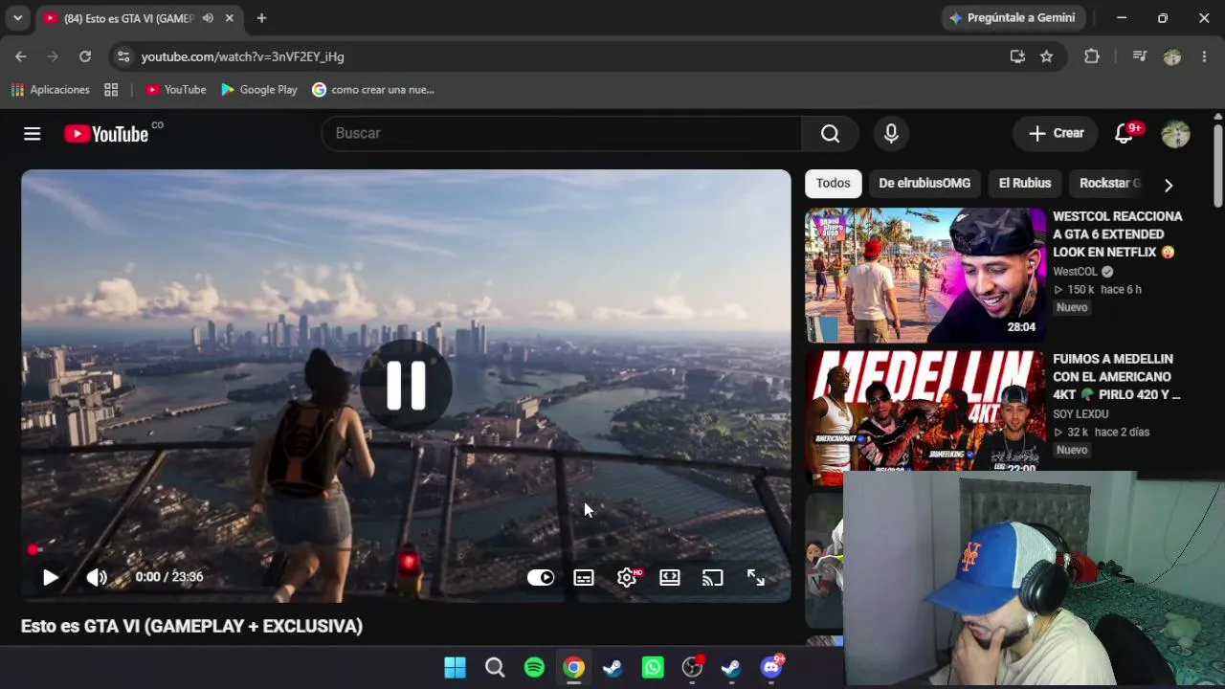
Task: Show more filter chips with the arrow
Action: pos(1168,185)
